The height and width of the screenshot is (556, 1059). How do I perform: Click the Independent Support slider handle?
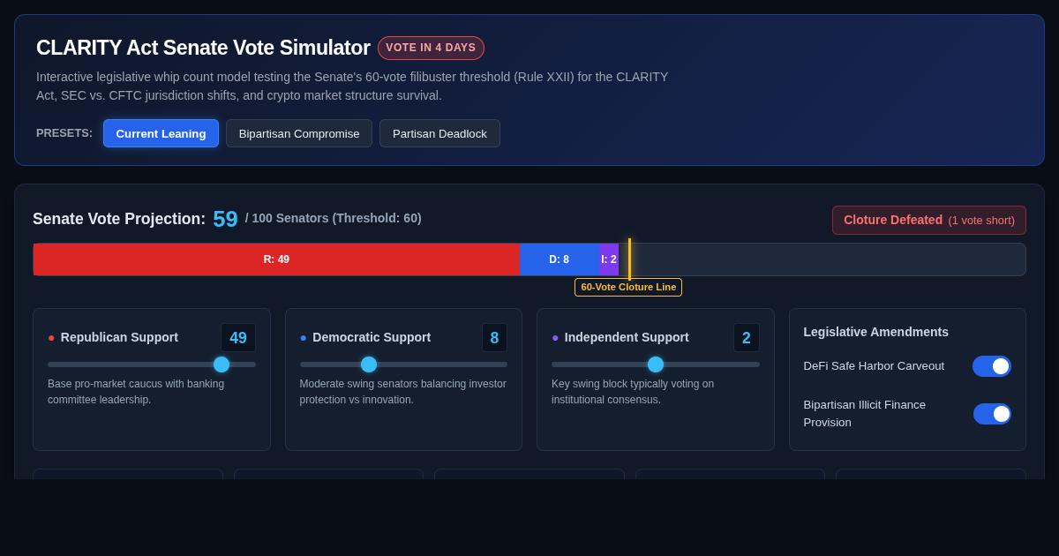click(x=656, y=364)
